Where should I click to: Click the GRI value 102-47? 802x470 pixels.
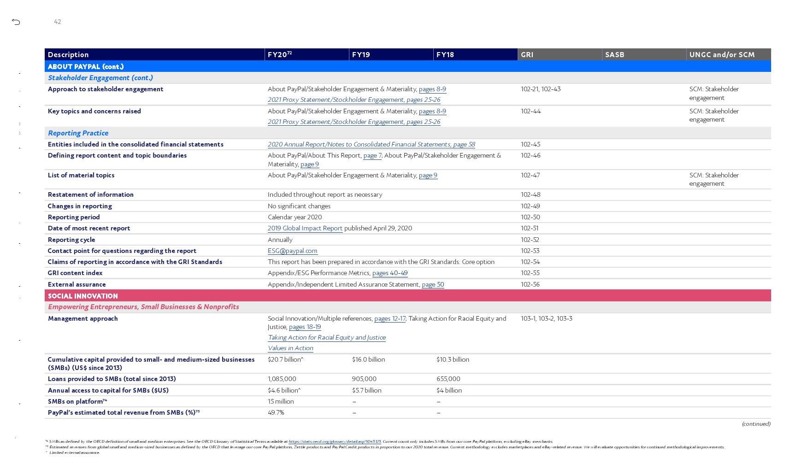coord(531,176)
